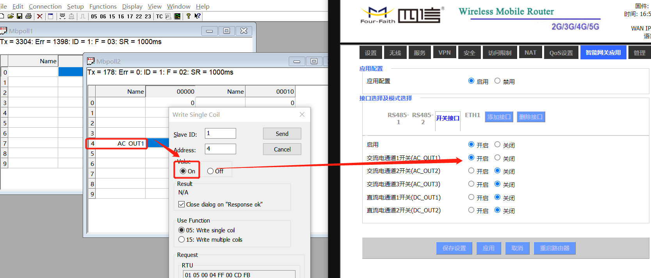The width and height of the screenshot is (651, 278).
Task: Select the ETH1 interface tab
Action: pos(472,115)
